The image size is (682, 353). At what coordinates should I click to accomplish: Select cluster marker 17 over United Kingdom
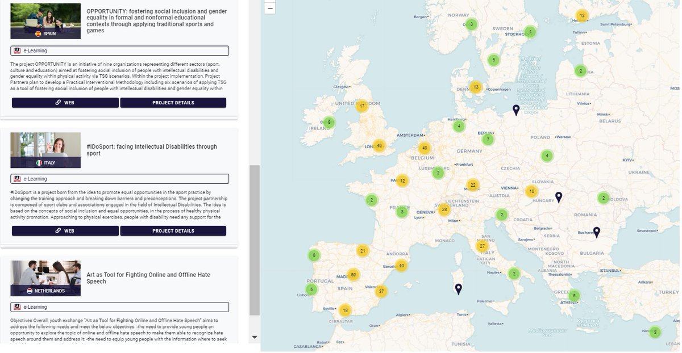(362, 106)
